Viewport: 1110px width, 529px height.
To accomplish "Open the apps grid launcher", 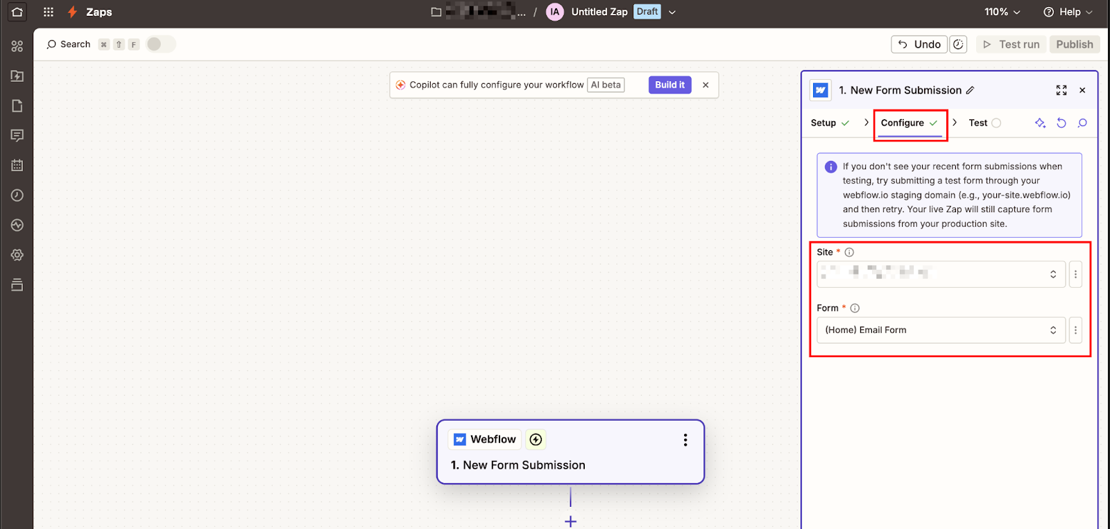I will pyautogui.click(x=49, y=12).
